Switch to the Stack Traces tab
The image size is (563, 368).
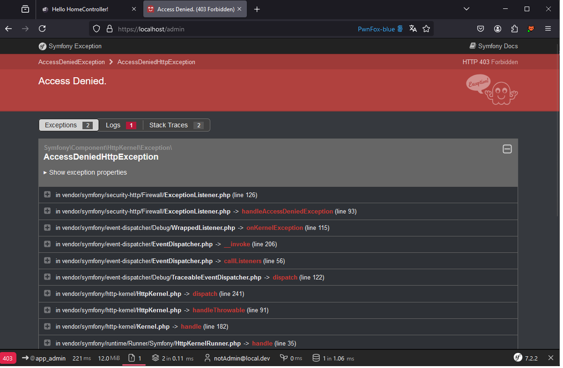pos(176,125)
